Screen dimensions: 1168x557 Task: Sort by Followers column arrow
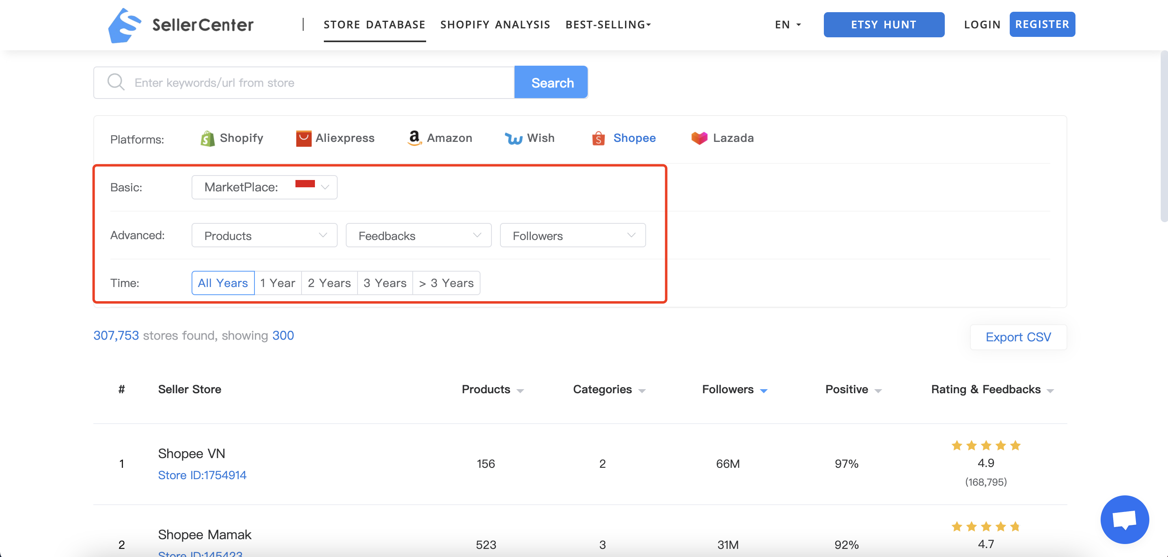coord(763,391)
